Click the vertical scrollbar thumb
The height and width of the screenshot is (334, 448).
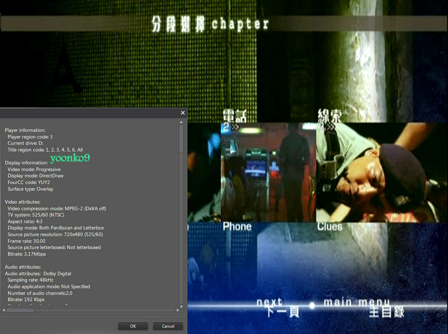tap(181, 139)
